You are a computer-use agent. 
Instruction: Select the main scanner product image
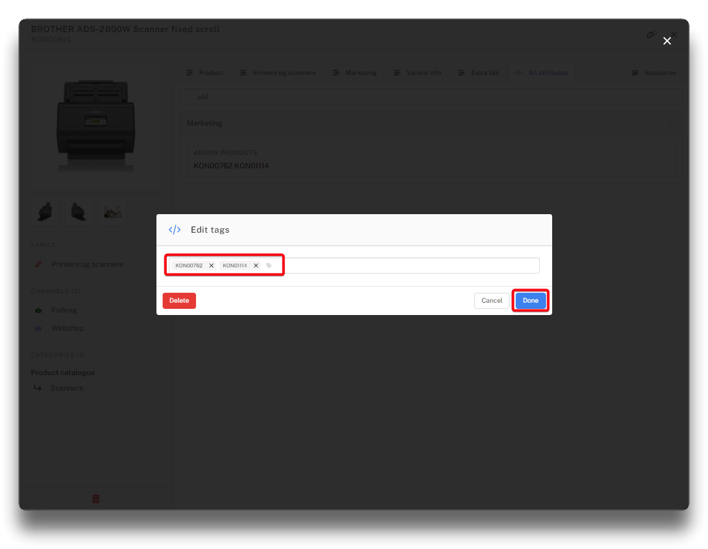[96, 127]
